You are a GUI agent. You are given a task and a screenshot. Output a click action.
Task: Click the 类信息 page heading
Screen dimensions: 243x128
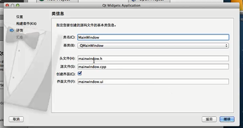pyautogui.click(x=58, y=14)
